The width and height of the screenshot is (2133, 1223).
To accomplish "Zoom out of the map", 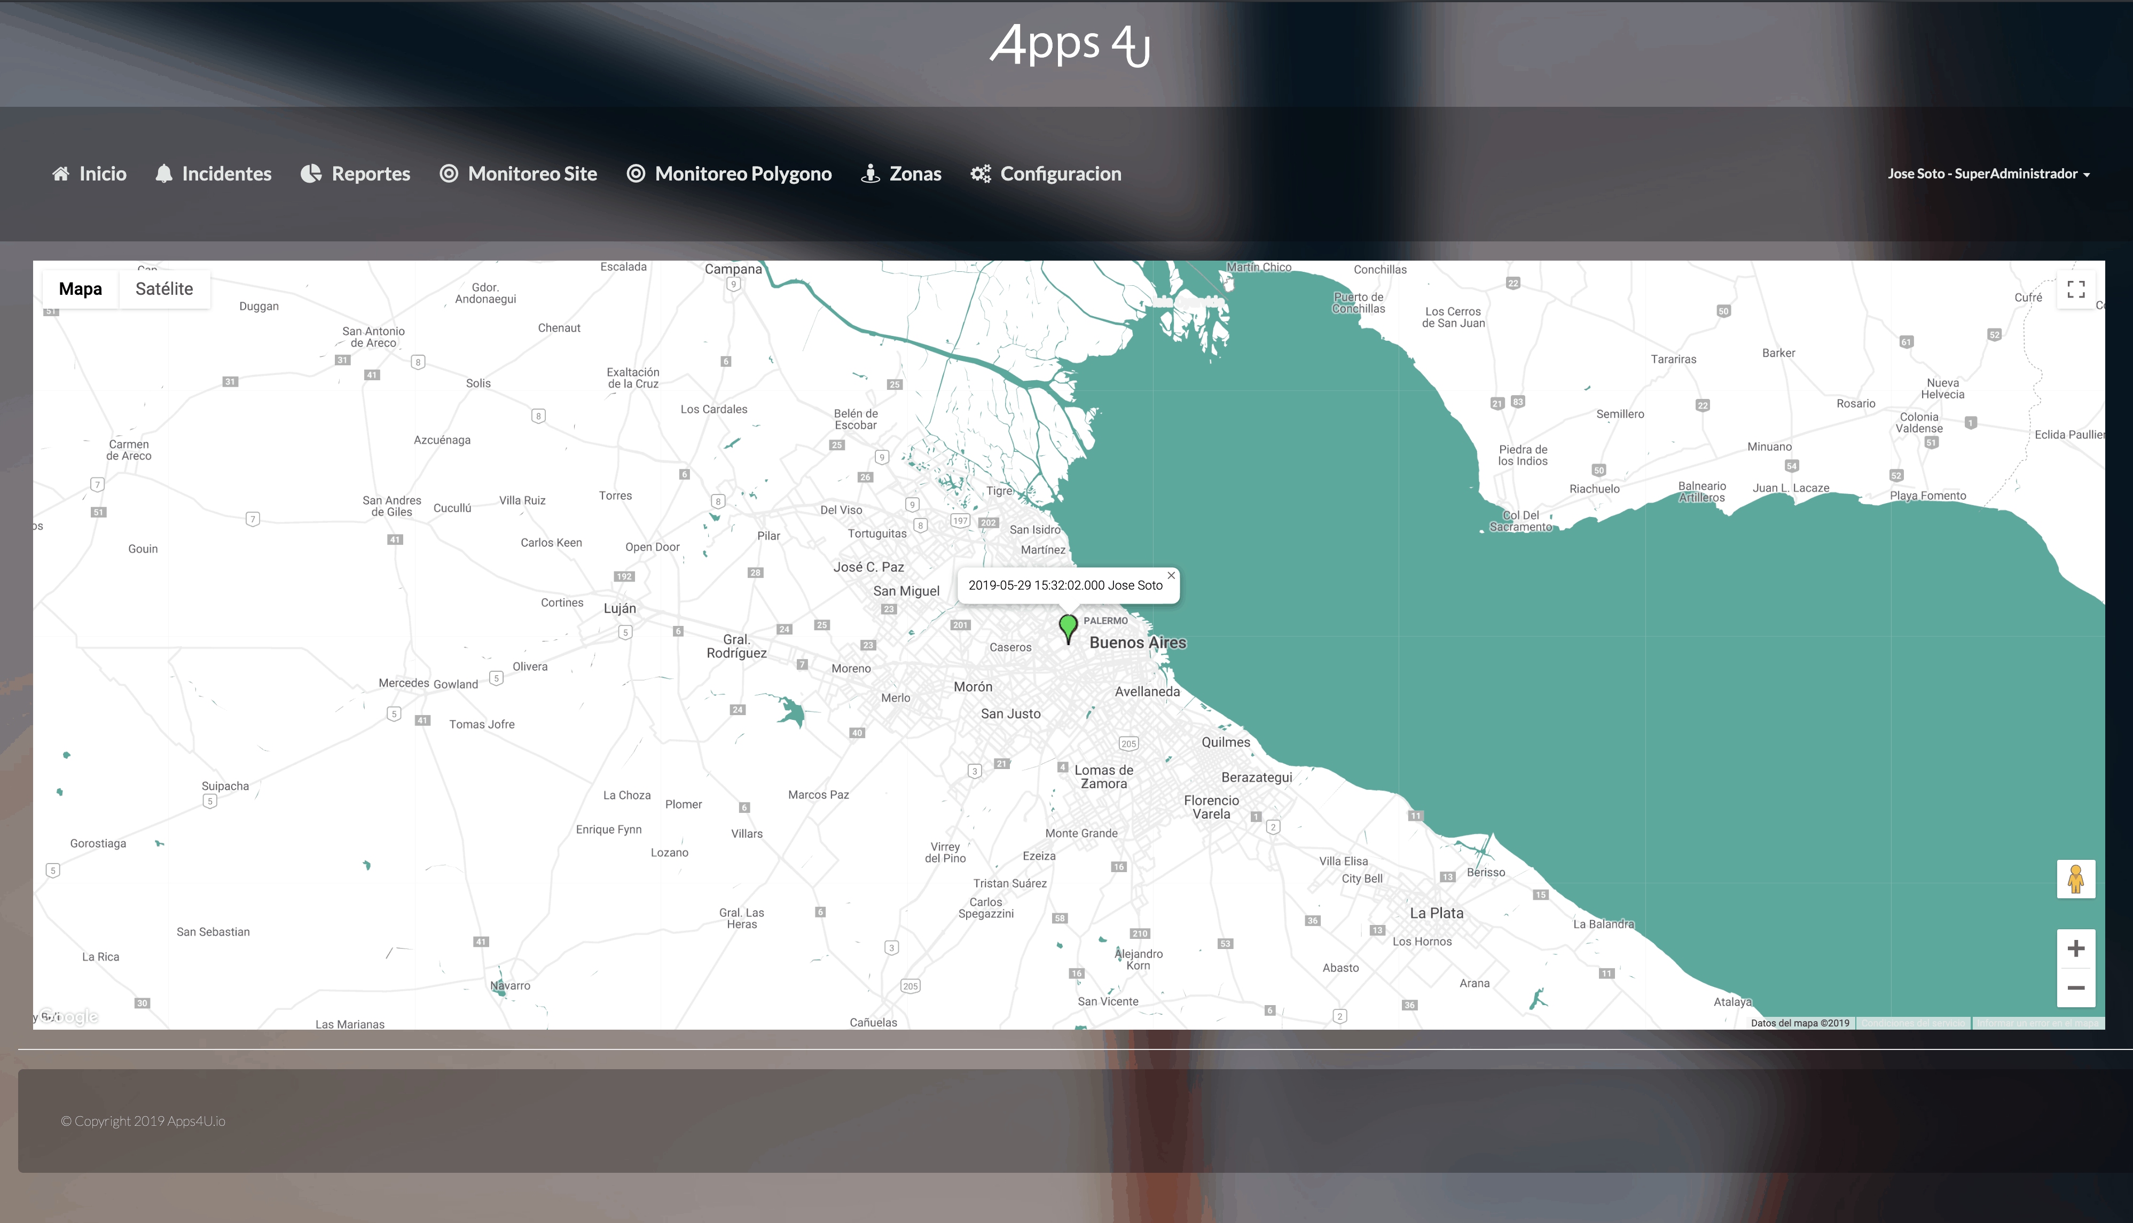I will [2076, 988].
